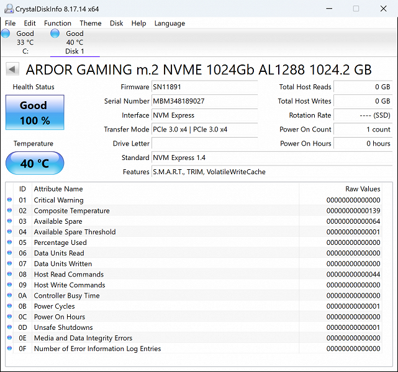Viewport: 398px width, 372px height.
Task: Click the status dot for Data Units Written
Action: click(x=10, y=263)
